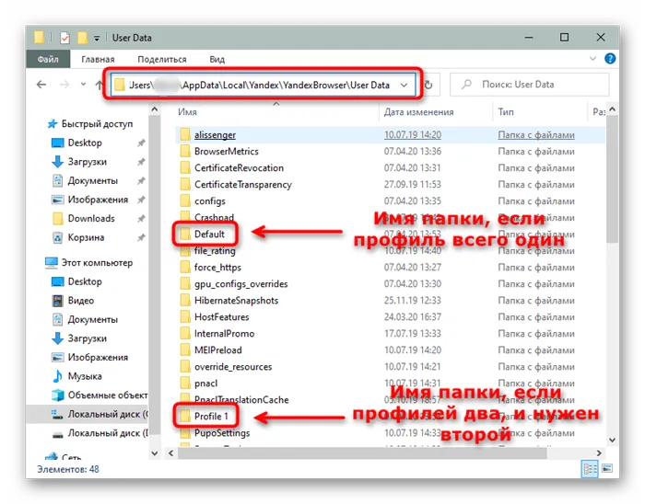Click the music note icon of Музыка
The width and height of the screenshot is (645, 504).
[57, 376]
